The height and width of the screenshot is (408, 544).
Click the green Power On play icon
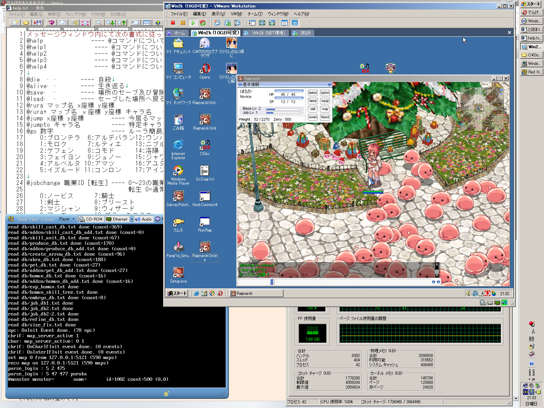tap(193, 23)
